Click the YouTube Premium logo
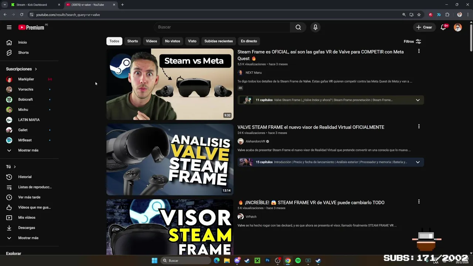This screenshot has height=266, width=473. coord(31,27)
